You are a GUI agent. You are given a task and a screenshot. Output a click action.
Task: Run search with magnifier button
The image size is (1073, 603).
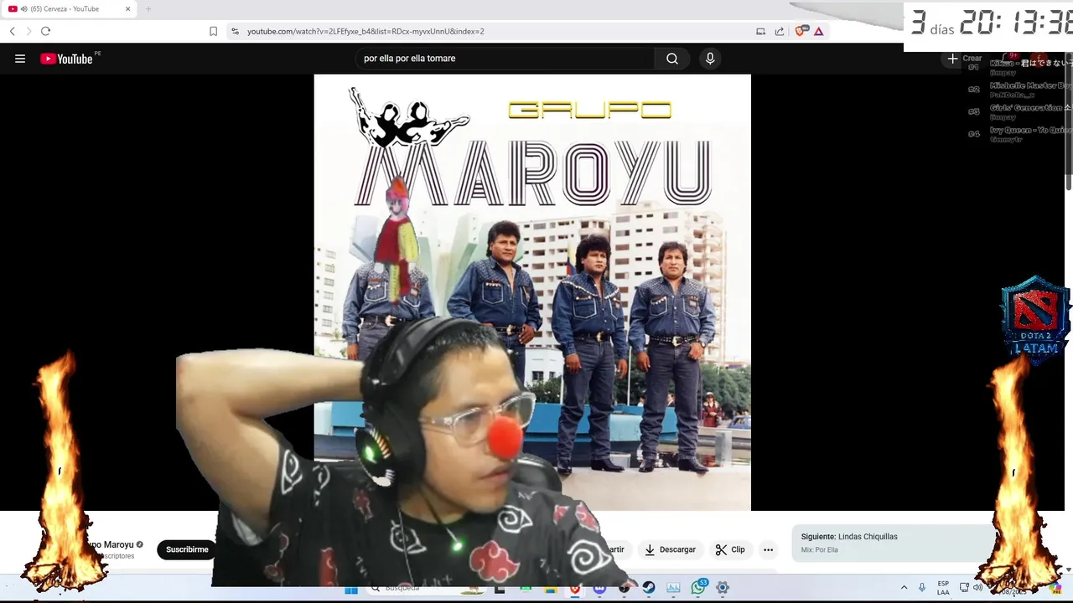tap(671, 59)
